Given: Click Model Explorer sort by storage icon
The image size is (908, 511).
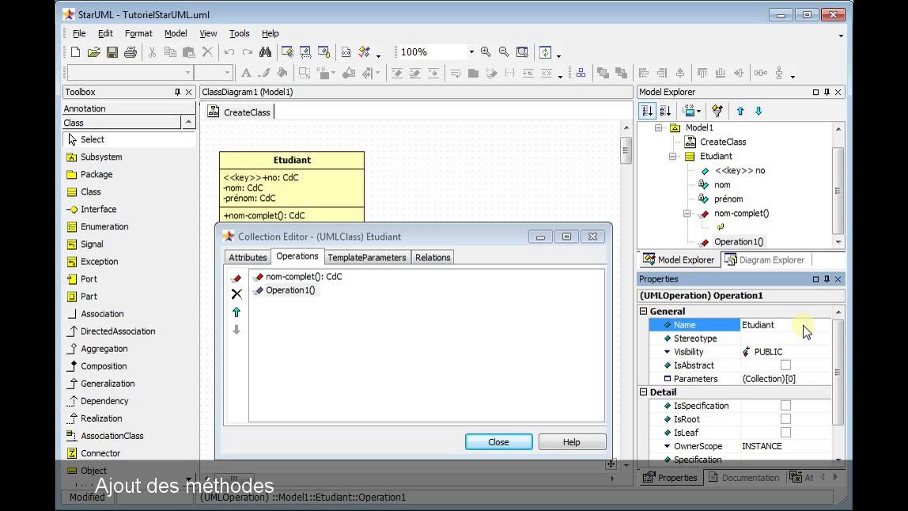Looking at the screenshot, I should point(648,111).
